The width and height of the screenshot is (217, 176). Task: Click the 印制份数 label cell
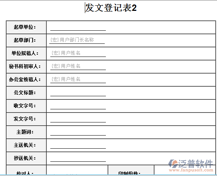[x=131, y=170]
